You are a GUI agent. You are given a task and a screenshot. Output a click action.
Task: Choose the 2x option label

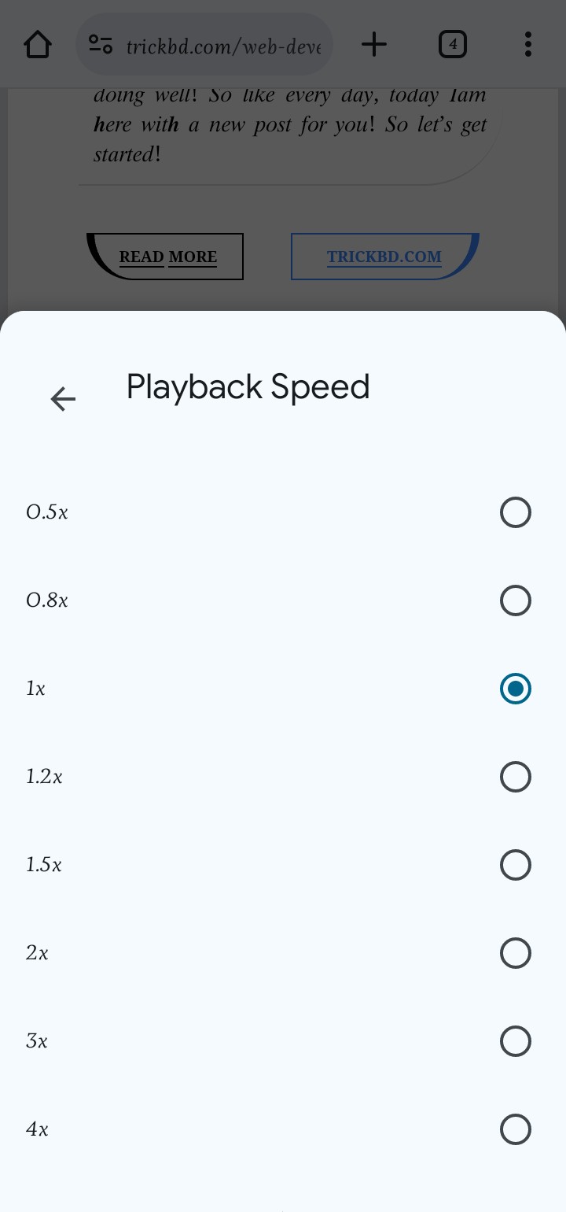[x=37, y=953]
